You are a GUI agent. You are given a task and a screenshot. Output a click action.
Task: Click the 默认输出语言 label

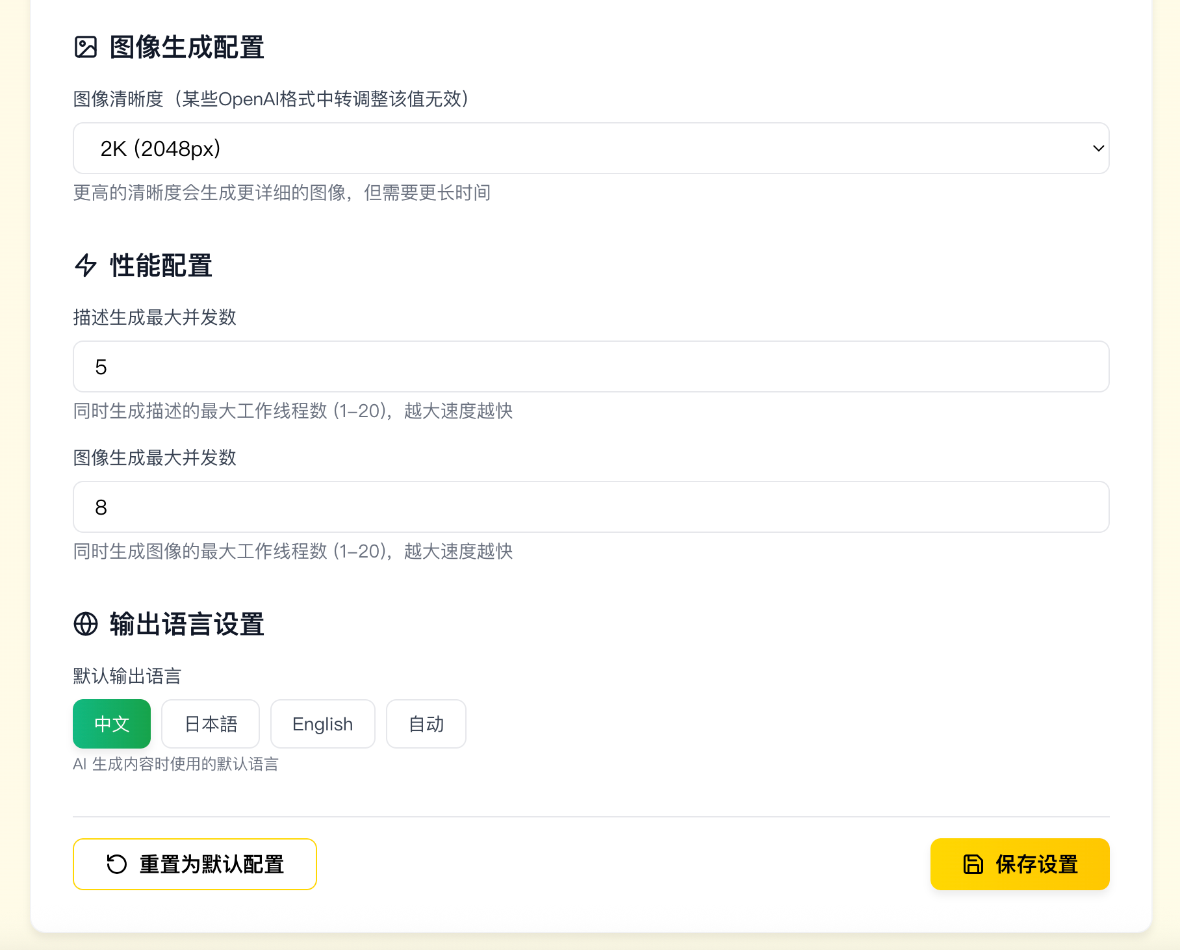click(x=127, y=676)
